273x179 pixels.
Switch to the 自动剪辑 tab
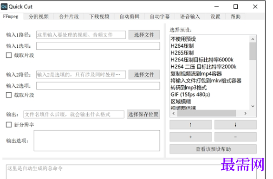[x=130, y=17]
